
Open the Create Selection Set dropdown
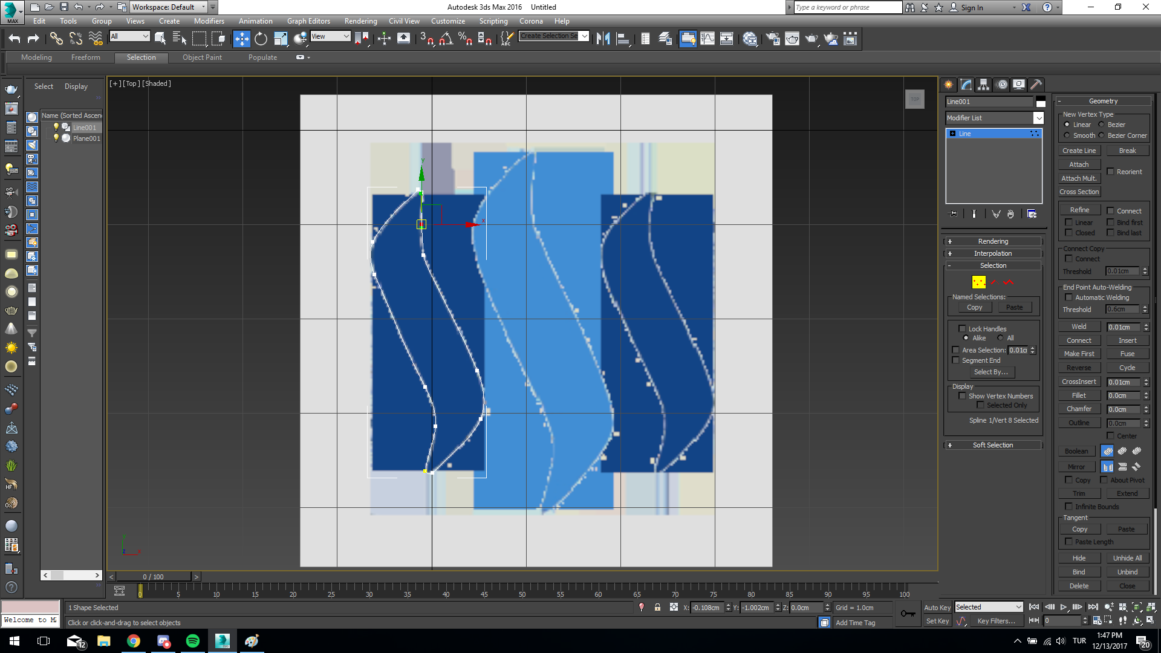(x=554, y=36)
